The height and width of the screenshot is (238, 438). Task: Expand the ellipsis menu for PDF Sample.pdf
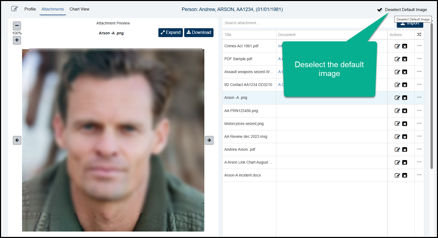coord(419,59)
